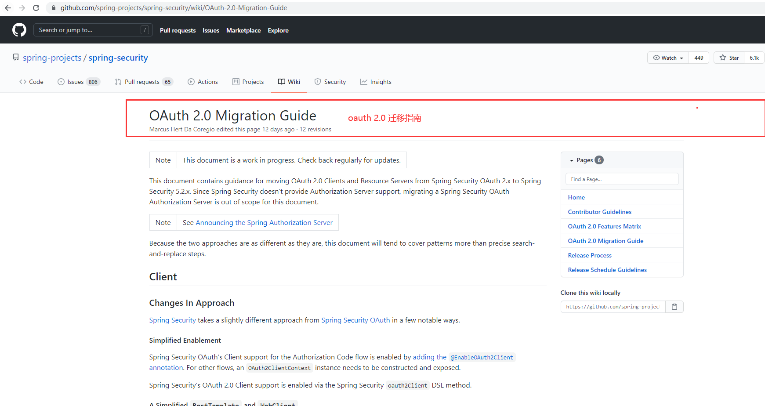Go back with the browser back arrow

8,8
